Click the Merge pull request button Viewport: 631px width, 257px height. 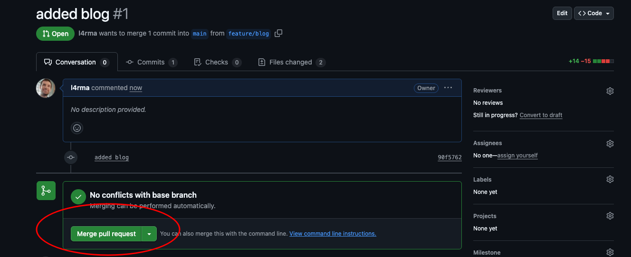[106, 234]
